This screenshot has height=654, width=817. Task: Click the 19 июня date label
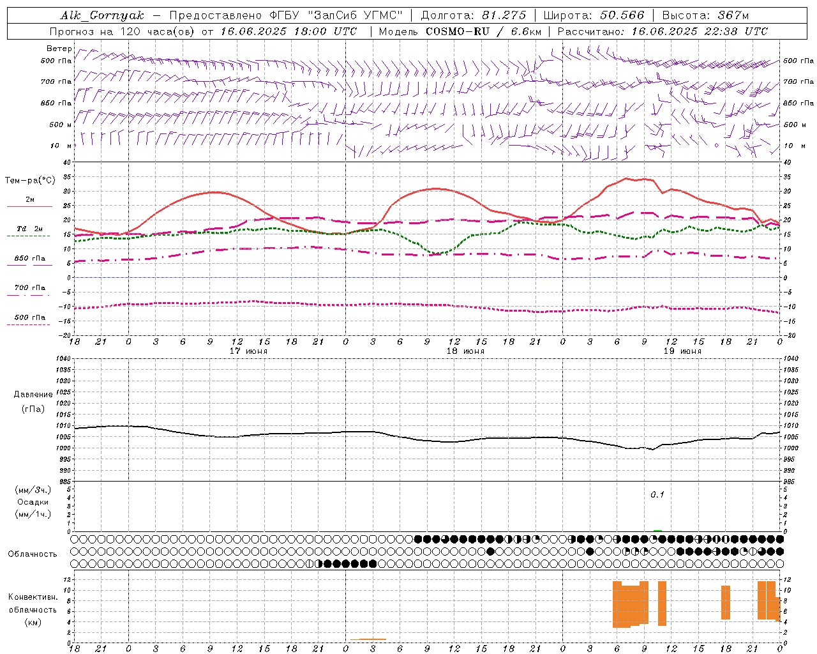click(682, 351)
